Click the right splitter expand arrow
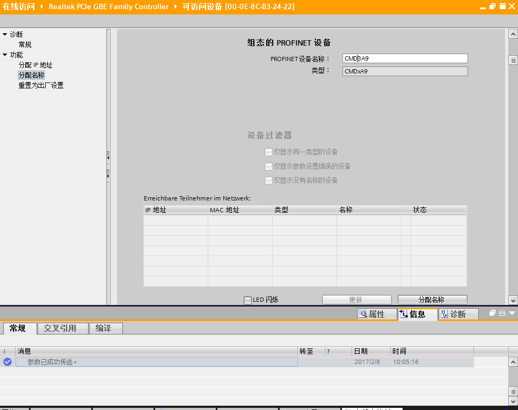Image resolution: width=518 pixels, height=410 pixels. tap(108, 175)
